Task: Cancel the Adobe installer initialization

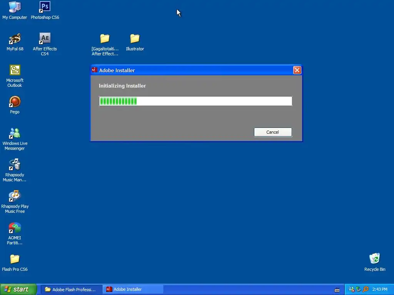Action: (x=273, y=132)
